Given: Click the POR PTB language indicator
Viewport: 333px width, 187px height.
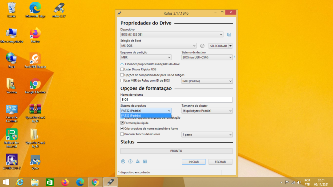Looking at the screenshot, I should tap(307, 182).
